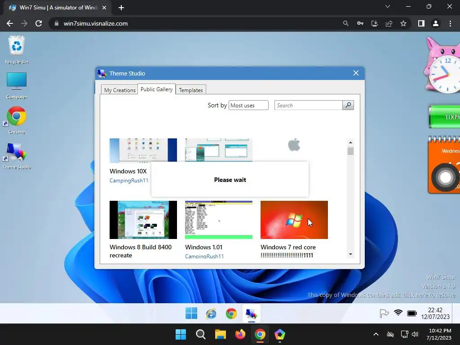The height and width of the screenshot is (345, 460).
Task: Click the Windows 10X theme title
Action: 128,171
